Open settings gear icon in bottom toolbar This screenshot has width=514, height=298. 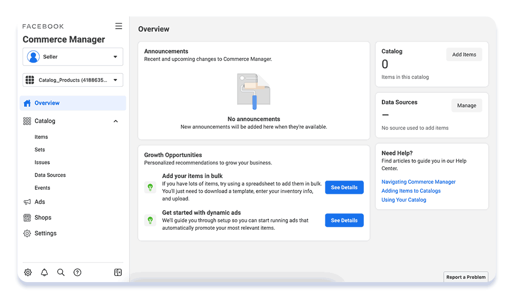(x=28, y=272)
